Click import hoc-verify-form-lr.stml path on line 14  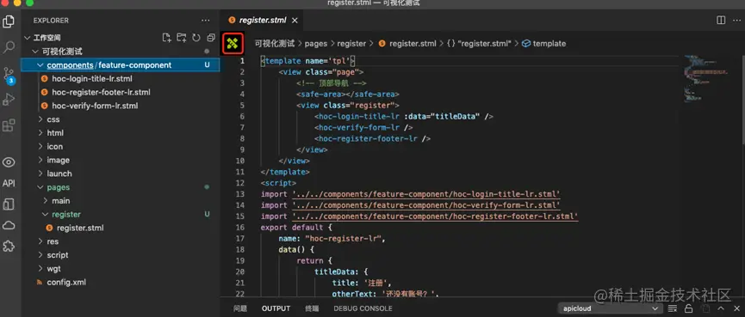click(426, 205)
